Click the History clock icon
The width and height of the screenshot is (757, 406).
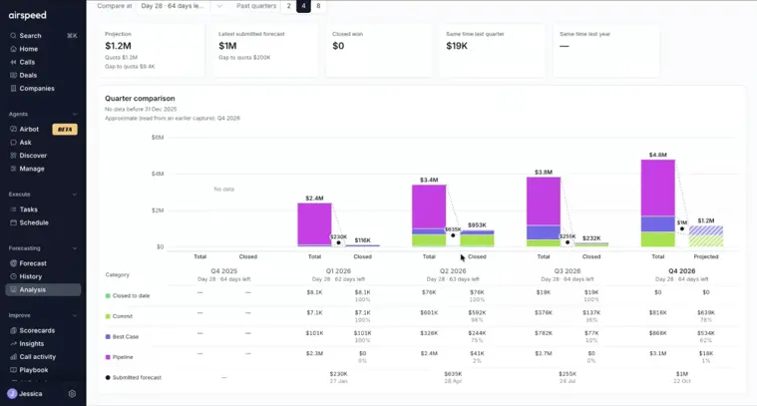pyautogui.click(x=13, y=276)
